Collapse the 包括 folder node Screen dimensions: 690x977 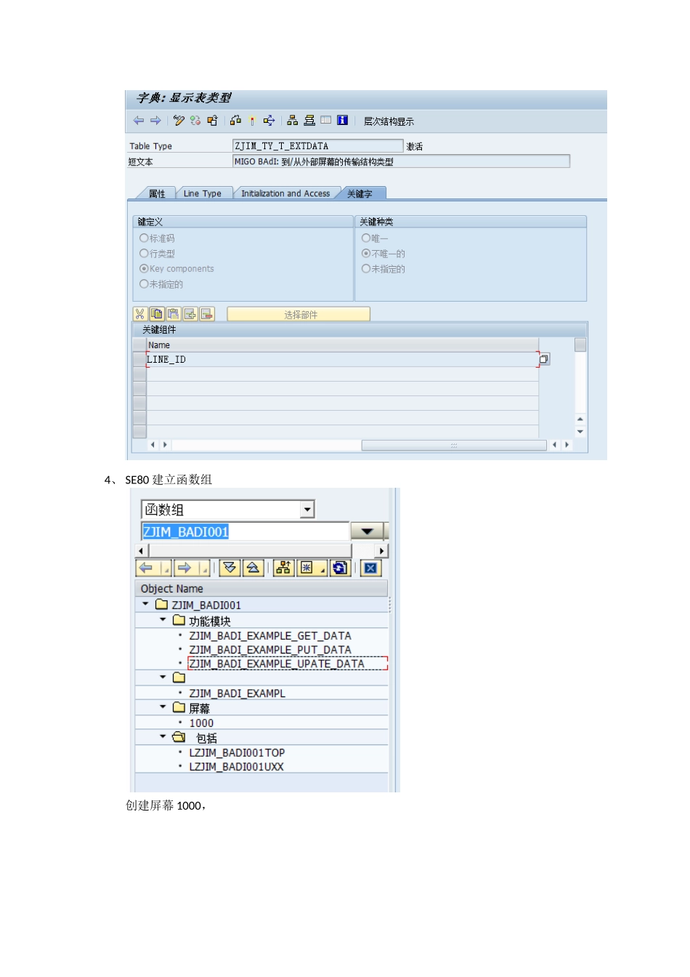[x=163, y=736]
